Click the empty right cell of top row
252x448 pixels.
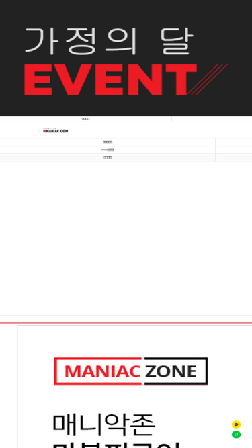(212, 119)
